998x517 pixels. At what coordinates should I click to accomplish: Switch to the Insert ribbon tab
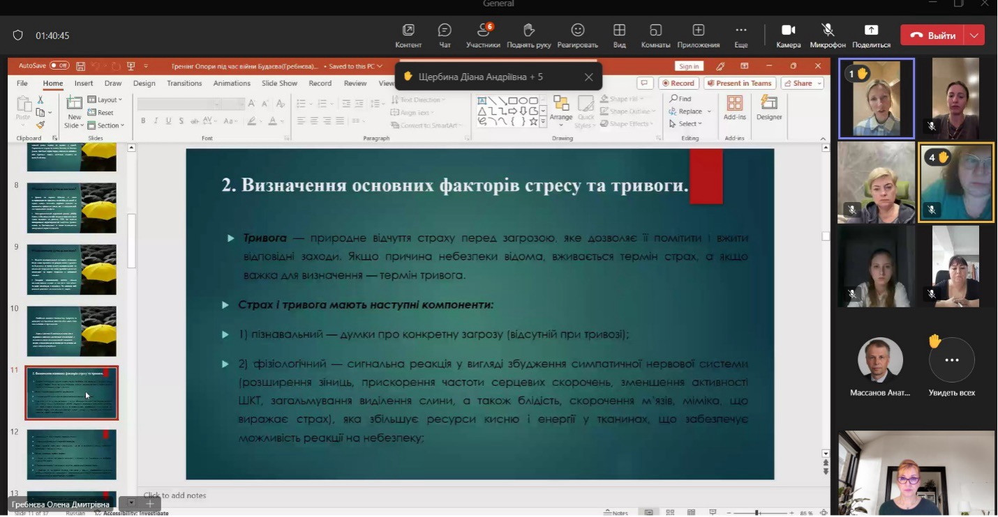(84, 83)
